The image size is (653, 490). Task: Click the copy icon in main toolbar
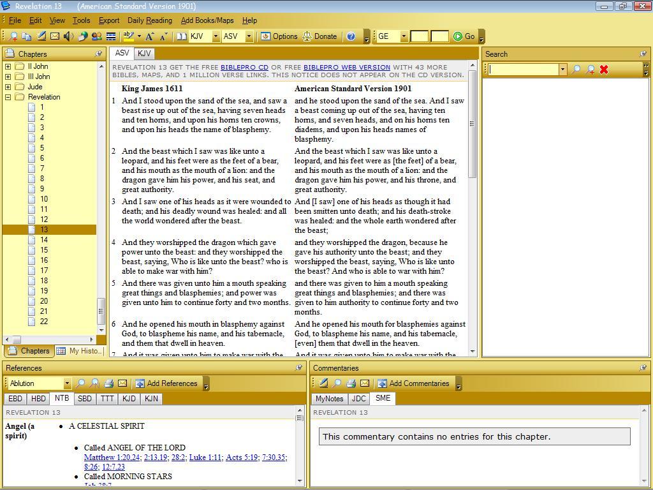point(27,36)
